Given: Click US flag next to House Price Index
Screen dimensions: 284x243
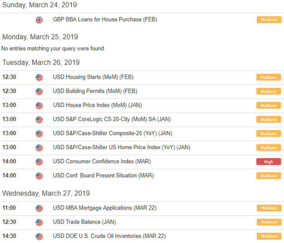Looking at the screenshot, I should click(x=39, y=106).
